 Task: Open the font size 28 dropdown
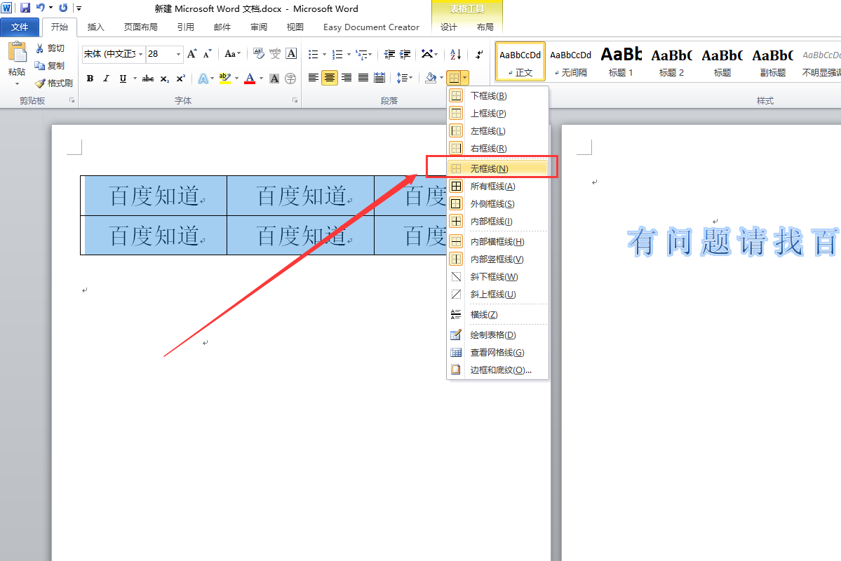[178, 54]
